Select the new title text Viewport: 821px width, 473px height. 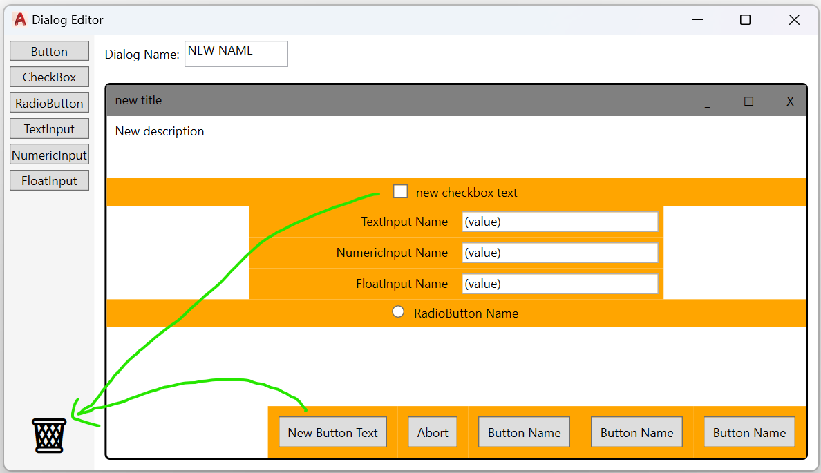[138, 100]
